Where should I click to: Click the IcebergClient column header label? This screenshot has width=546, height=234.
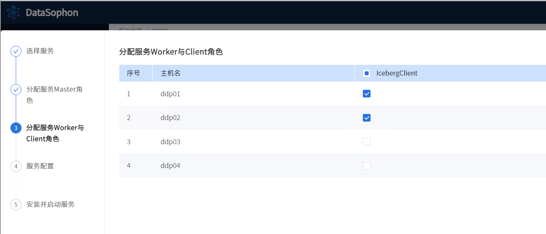(x=397, y=73)
